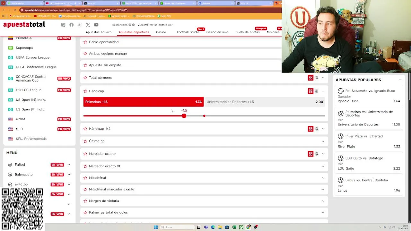Expand the Marcador exacto XL market
This screenshot has width=411, height=231.
(x=323, y=166)
